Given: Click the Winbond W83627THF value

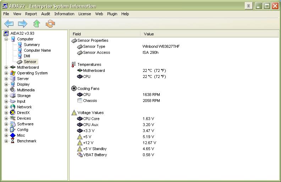Looking at the screenshot, I should click(x=161, y=46).
